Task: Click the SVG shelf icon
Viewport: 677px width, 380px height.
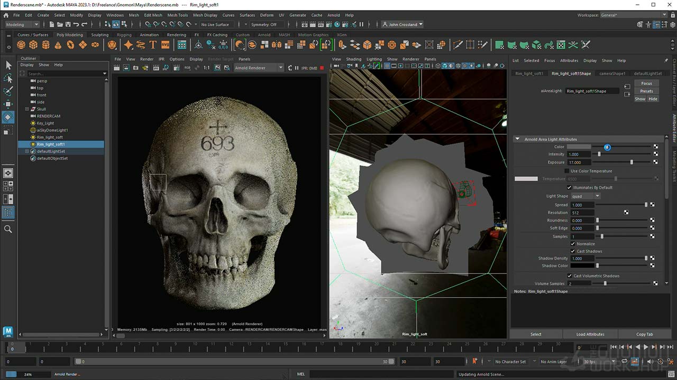Action: click(166, 45)
